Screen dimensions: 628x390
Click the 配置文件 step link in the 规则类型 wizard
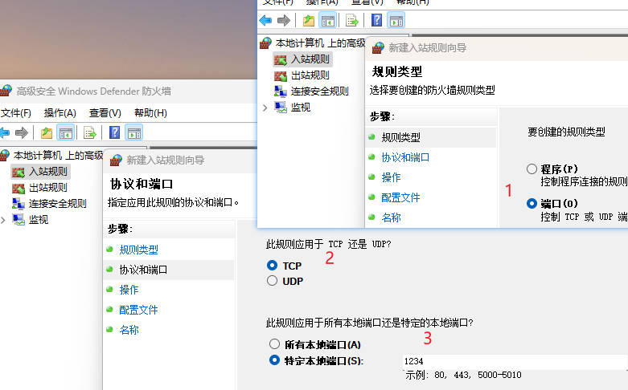tap(400, 197)
